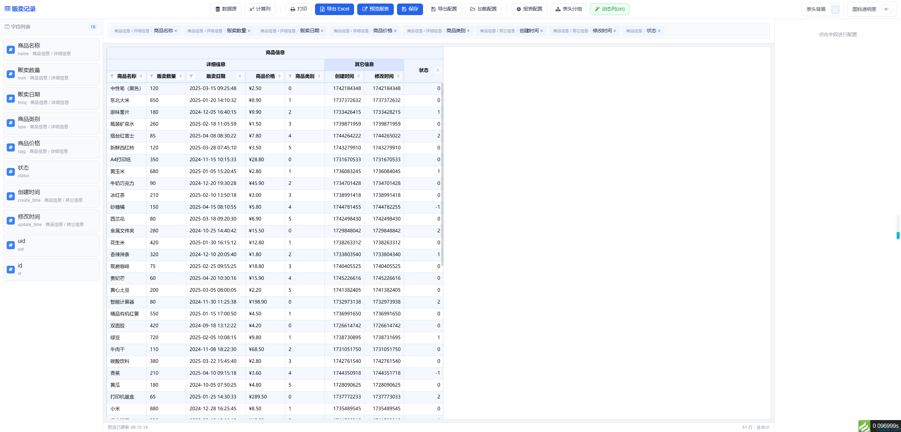901x432 pixels.
Task: Click the # icon of 商品名称 field
Action: tap(11, 50)
